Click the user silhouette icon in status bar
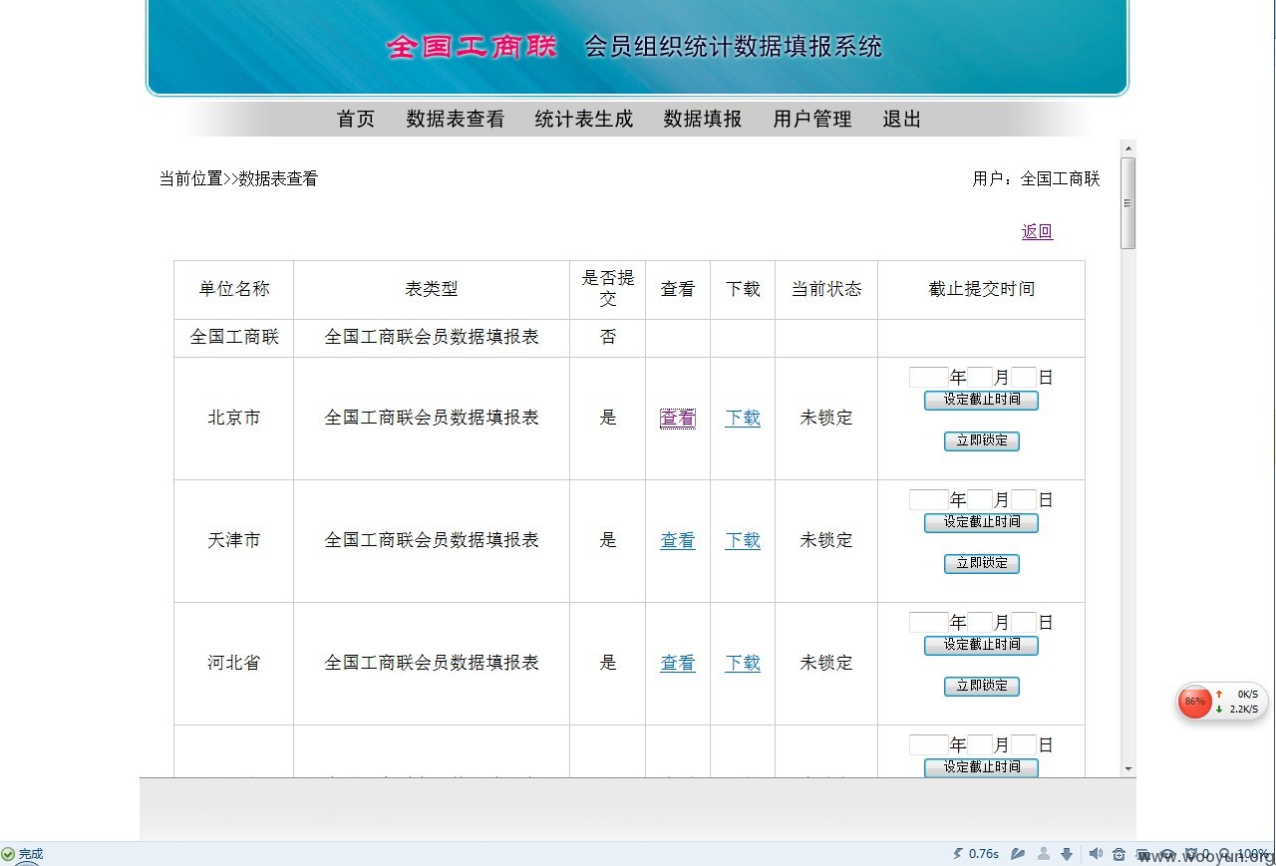 pos(1044,854)
